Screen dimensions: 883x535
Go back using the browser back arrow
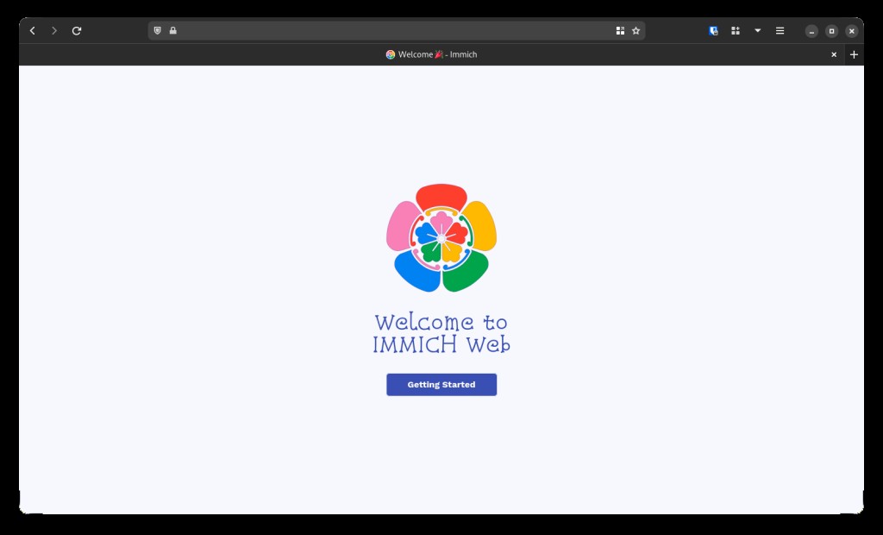pos(33,31)
